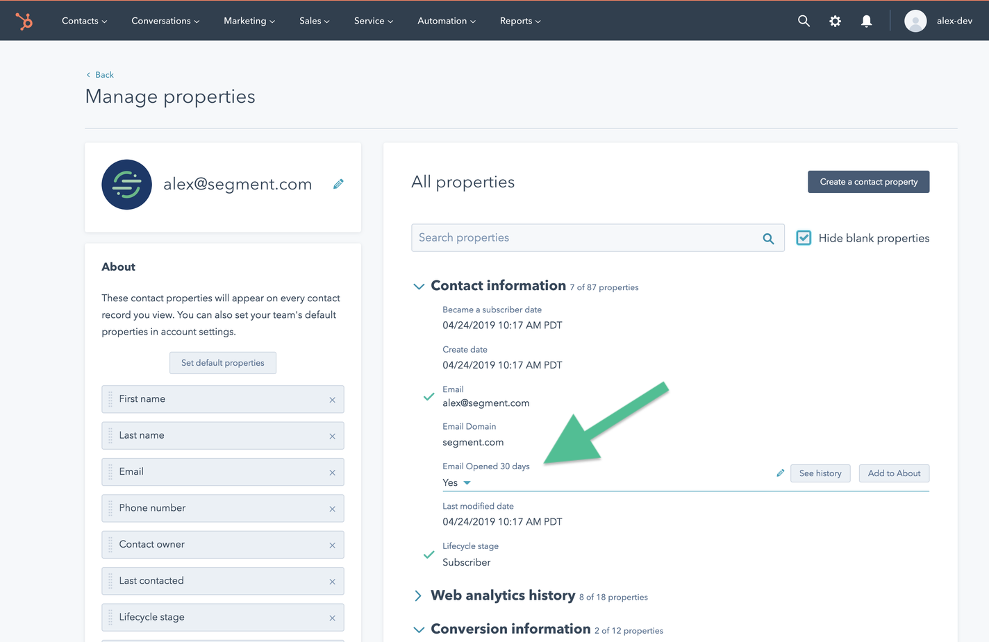
Task: Open the notifications bell icon
Action: coord(866,21)
